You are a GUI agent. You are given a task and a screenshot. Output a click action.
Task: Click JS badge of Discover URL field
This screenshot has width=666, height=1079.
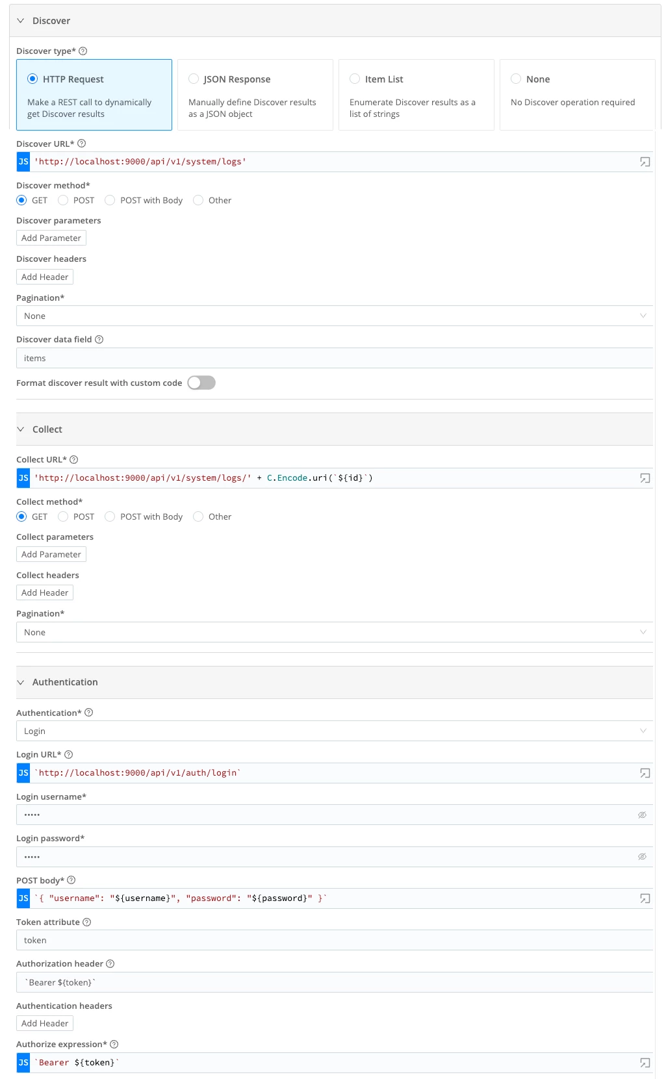[23, 162]
